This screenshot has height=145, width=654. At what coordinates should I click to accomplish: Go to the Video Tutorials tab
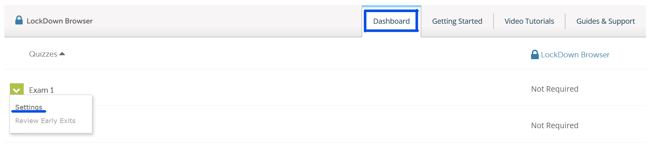click(x=529, y=21)
